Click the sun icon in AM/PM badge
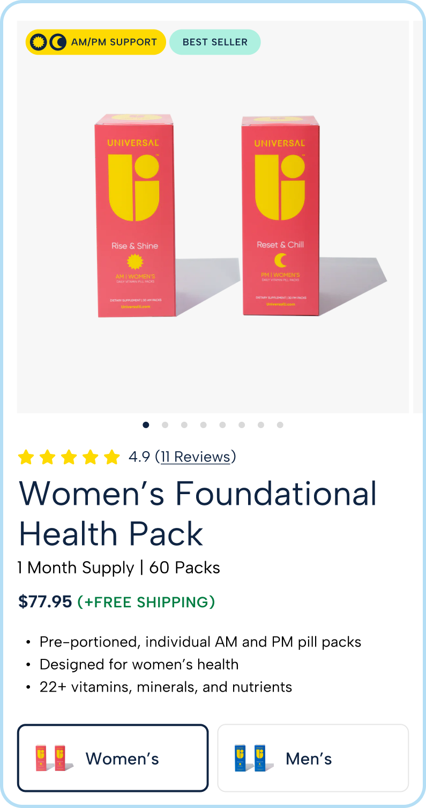This screenshot has height=808, width=426. [38, 42]
